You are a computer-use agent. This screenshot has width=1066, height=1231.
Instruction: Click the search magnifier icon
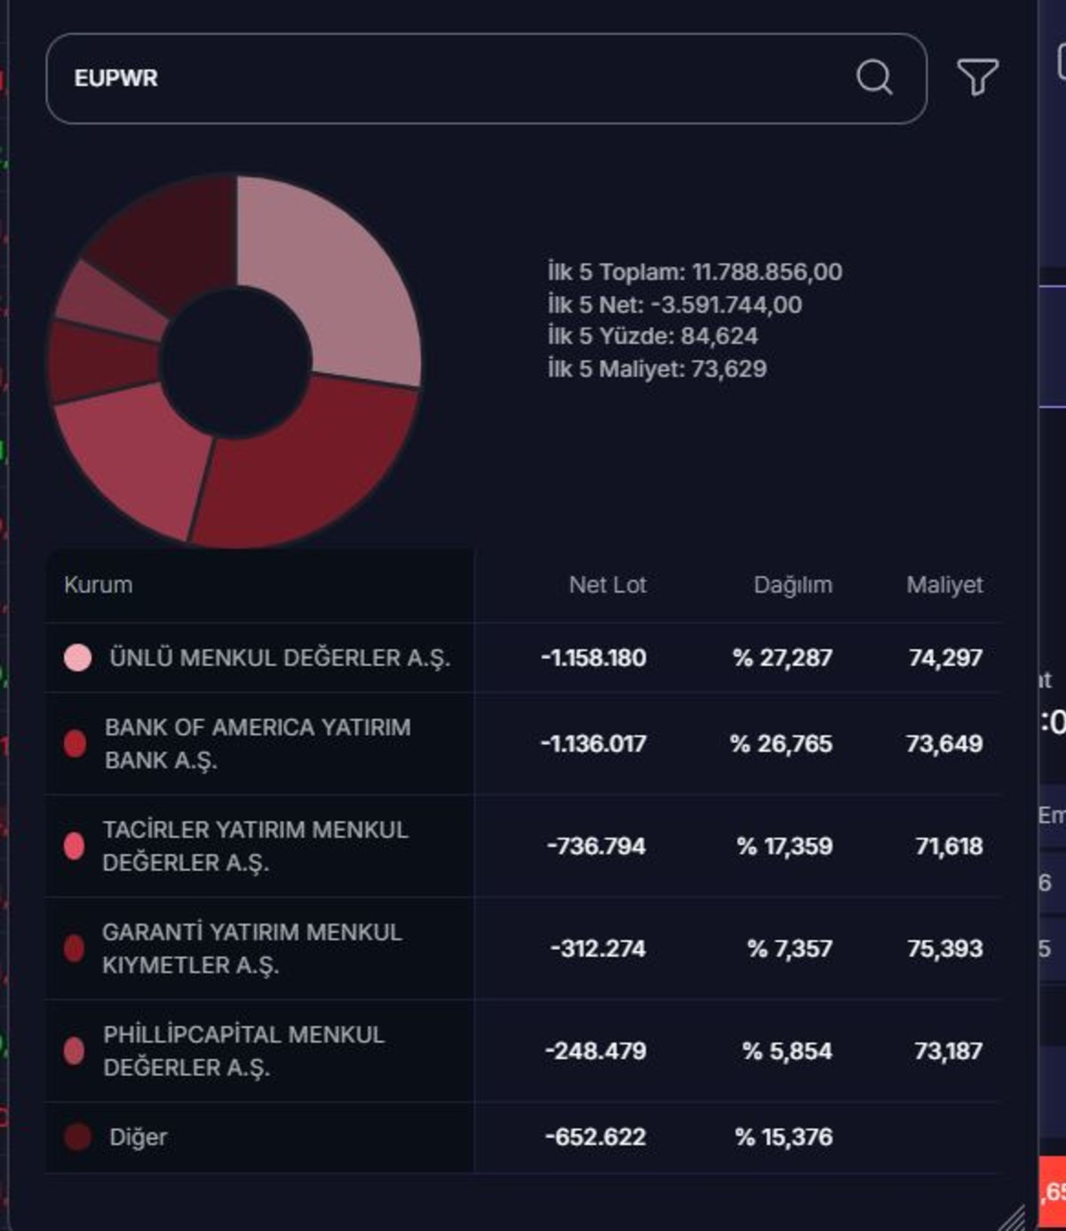tap(874, 77)
